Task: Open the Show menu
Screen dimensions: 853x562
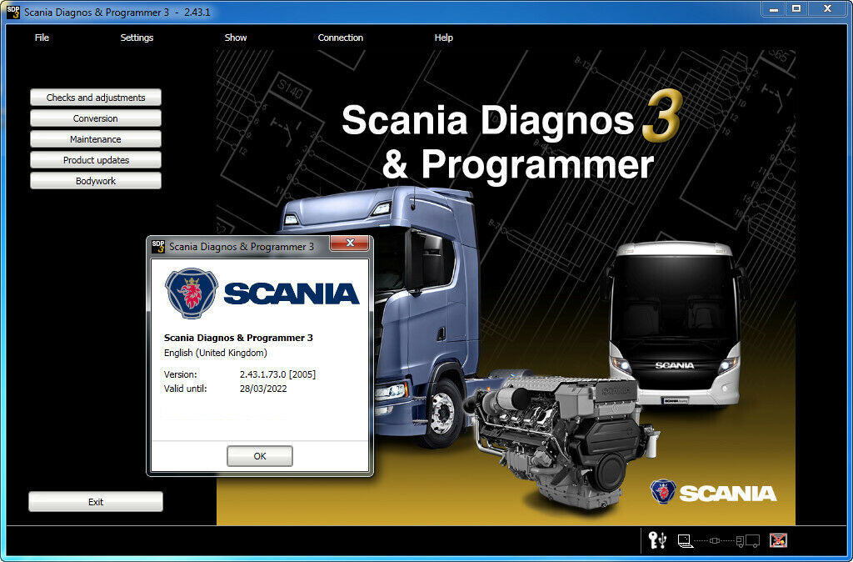Action: point(236,38)
